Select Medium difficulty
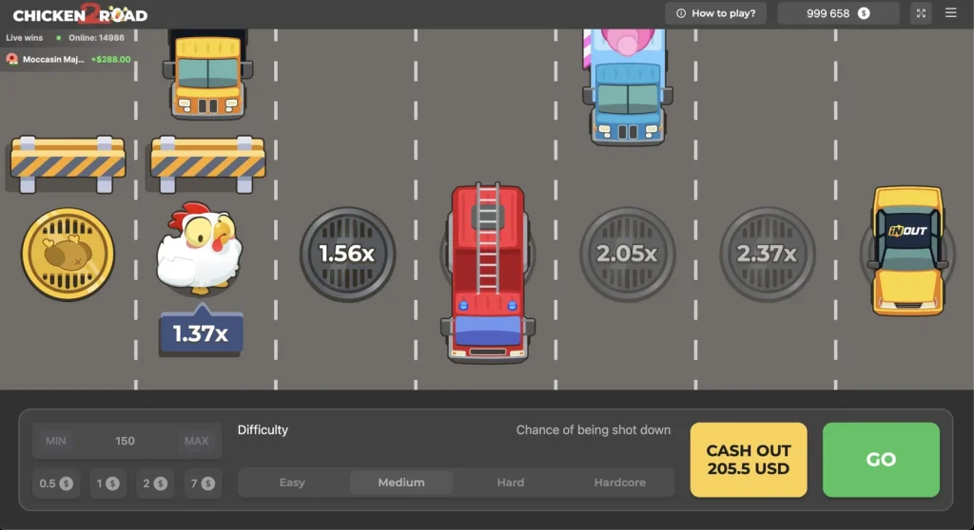 click(x=401, y=483)
